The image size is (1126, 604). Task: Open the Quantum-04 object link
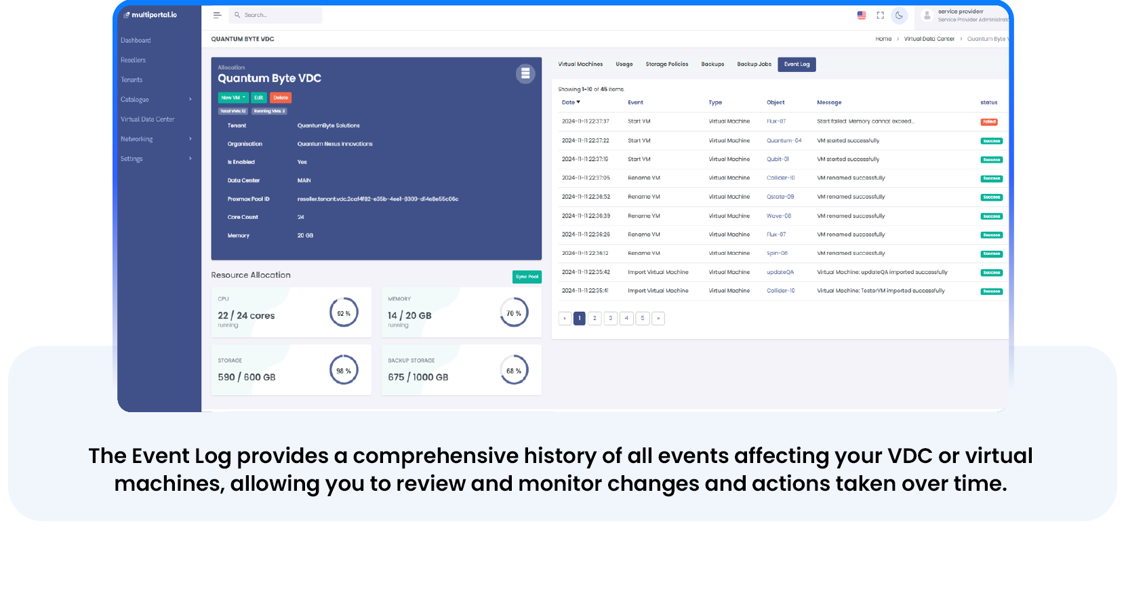click(x=784, y=141)
